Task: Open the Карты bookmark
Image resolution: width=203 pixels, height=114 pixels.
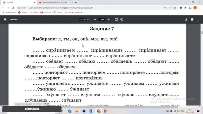Action: coord(58,12)
